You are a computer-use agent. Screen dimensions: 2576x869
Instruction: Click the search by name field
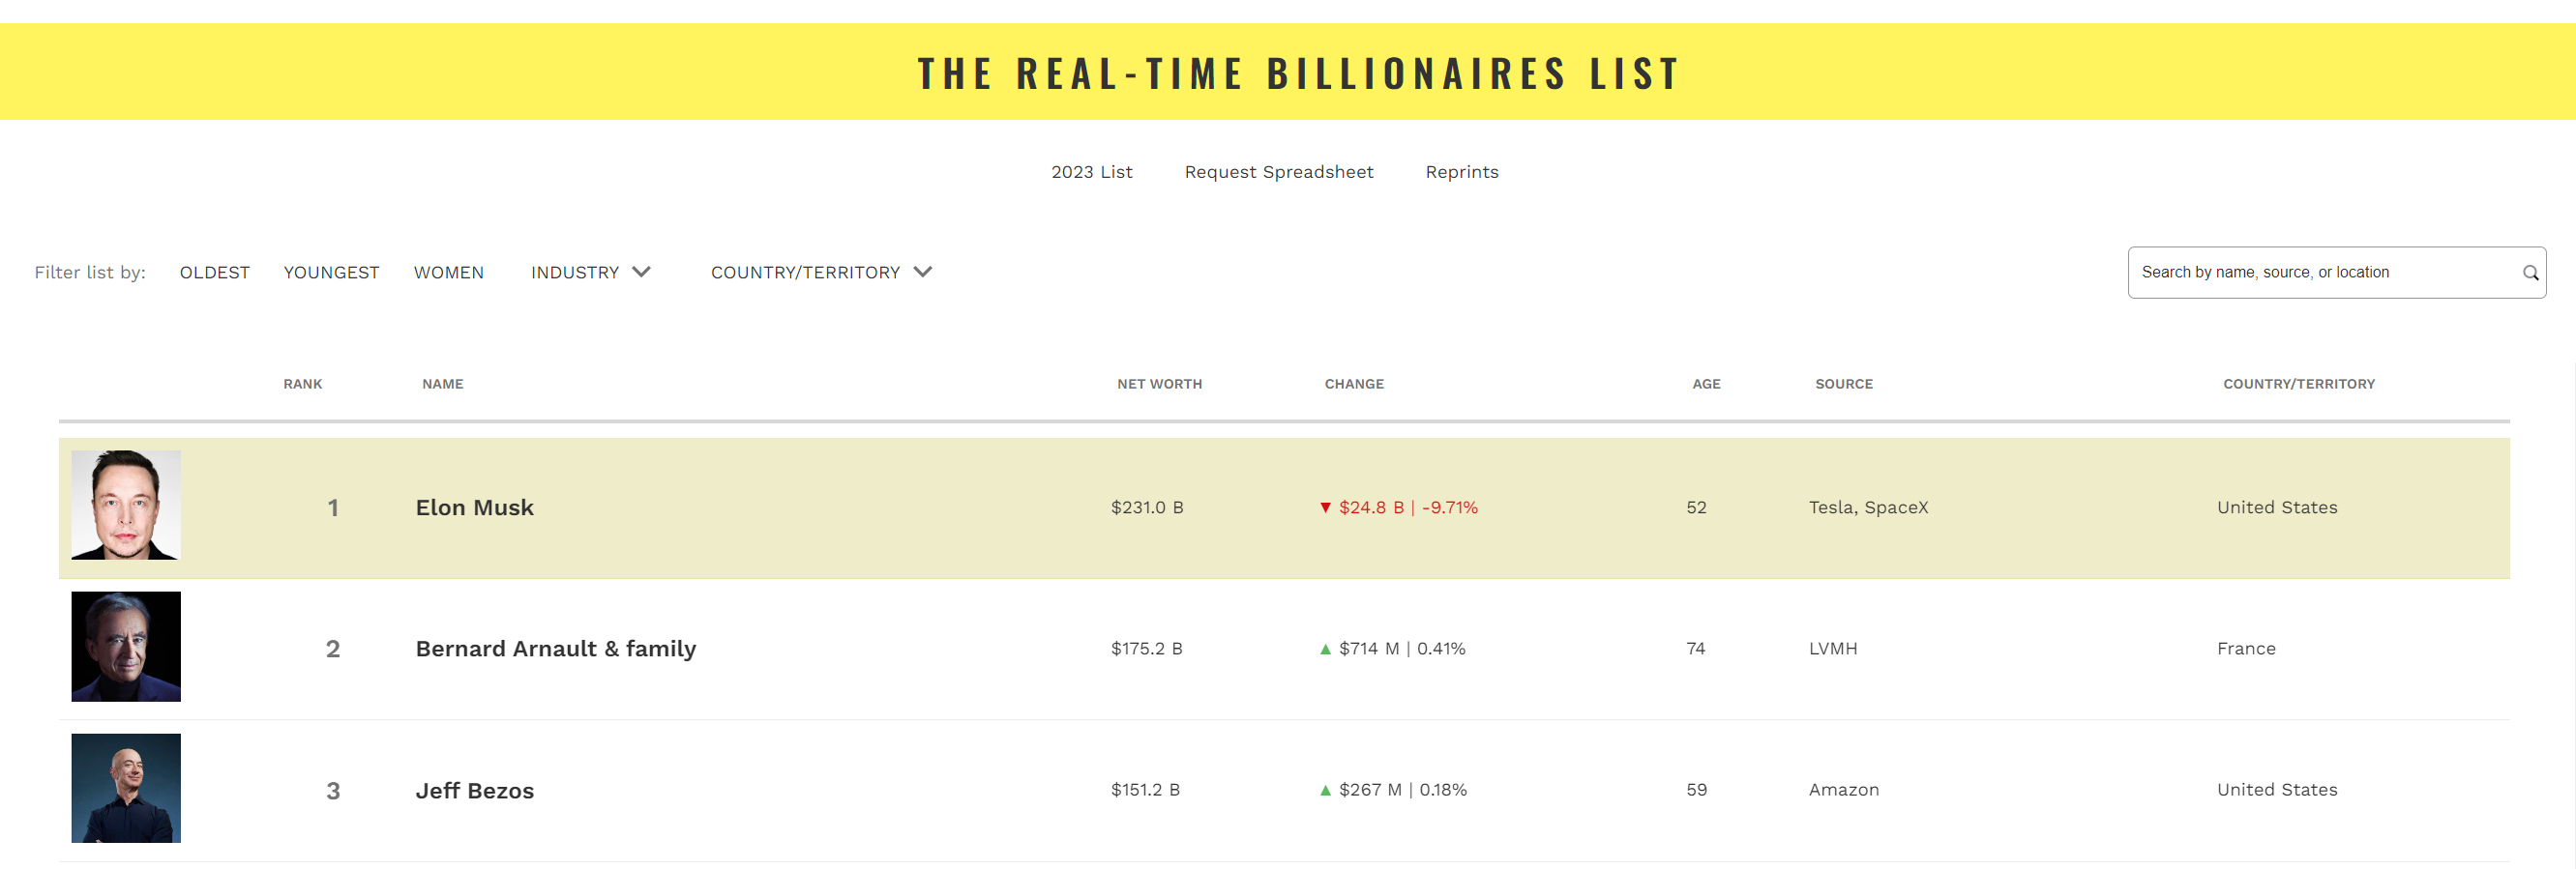coord(2320,273)
